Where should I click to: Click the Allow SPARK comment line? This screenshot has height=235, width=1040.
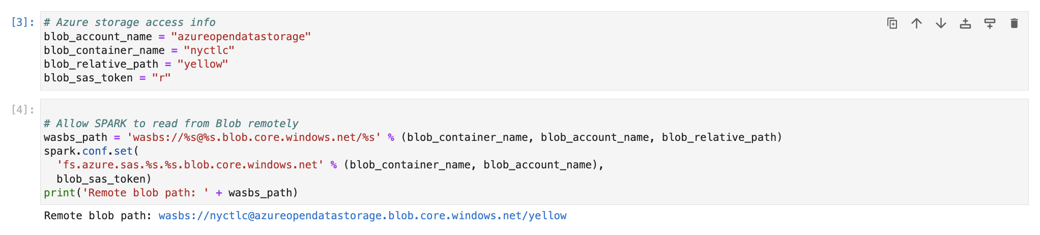pos(171,124)
